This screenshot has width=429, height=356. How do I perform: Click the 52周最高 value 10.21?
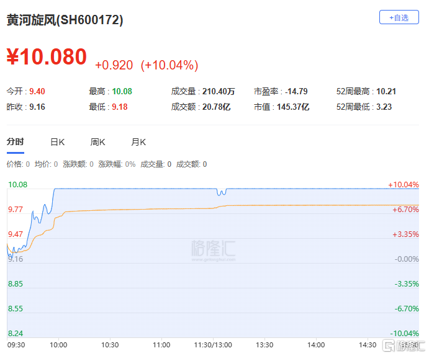click(386, 92)
